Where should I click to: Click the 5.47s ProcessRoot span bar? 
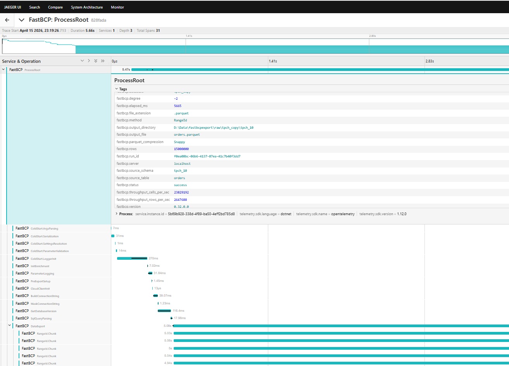click(320, 69)
